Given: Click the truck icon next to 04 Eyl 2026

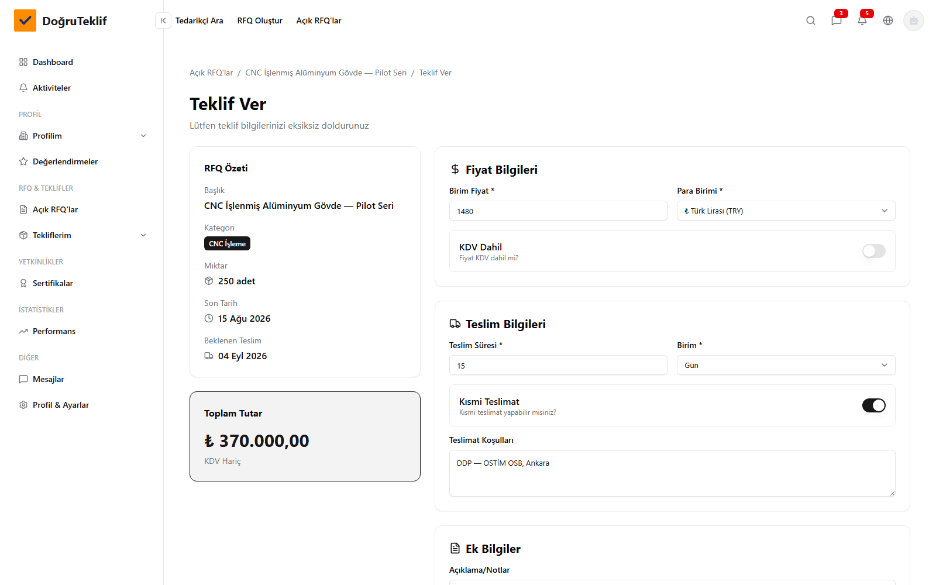Looking at the screenshot, I should point(209,356).
